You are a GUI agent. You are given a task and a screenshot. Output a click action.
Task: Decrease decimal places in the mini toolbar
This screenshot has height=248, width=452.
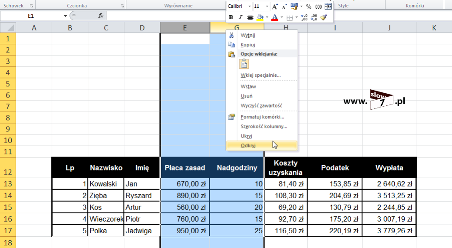coord(314,17)
